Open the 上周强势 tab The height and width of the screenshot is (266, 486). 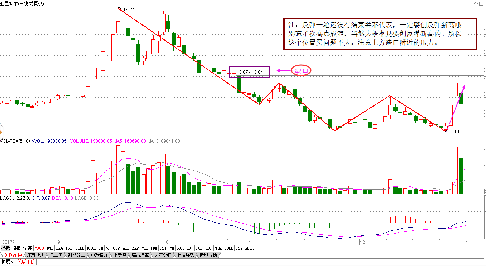[x=185, y=255]
